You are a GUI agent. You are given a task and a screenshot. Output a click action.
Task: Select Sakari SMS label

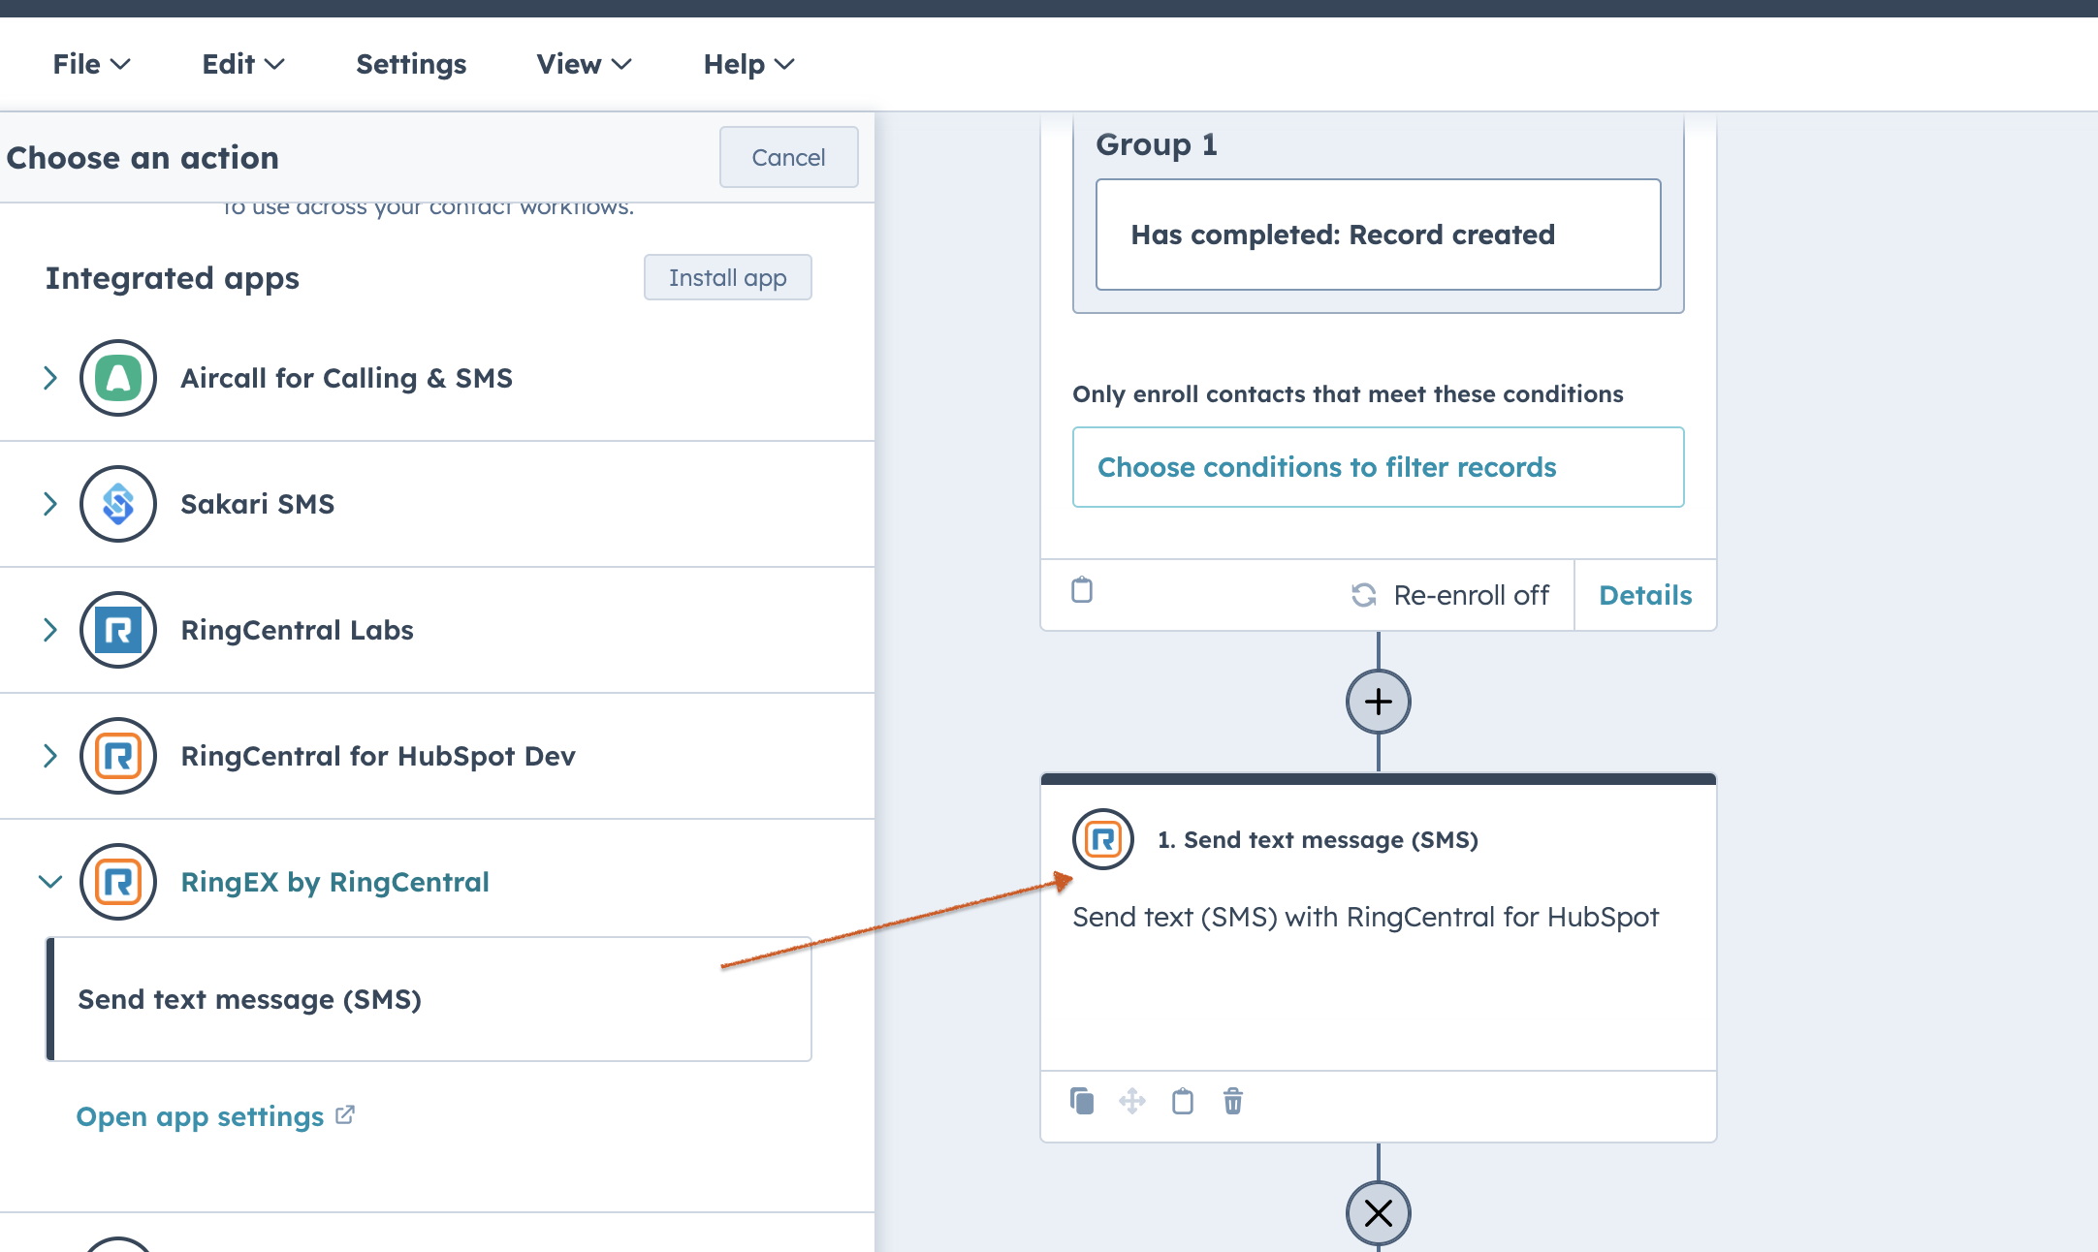[x=258, y=504]
